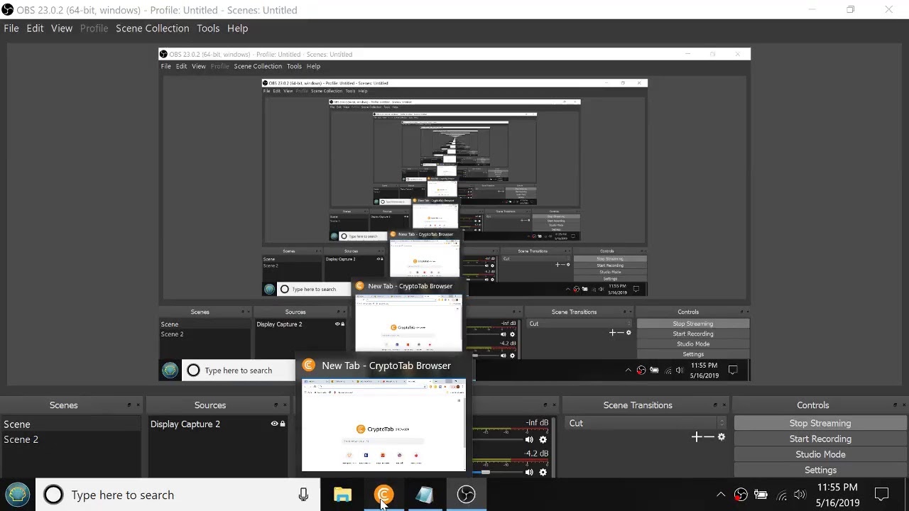Open the File menu

(11, 28)
